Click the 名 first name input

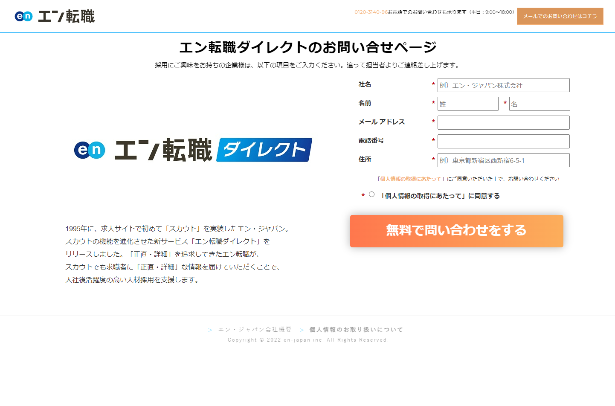click(539, 104)
